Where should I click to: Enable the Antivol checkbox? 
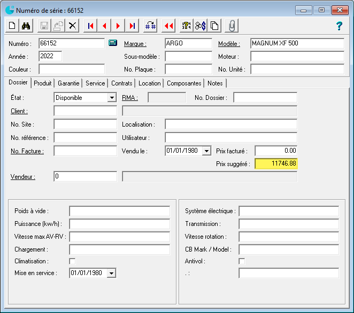(242, 261)
